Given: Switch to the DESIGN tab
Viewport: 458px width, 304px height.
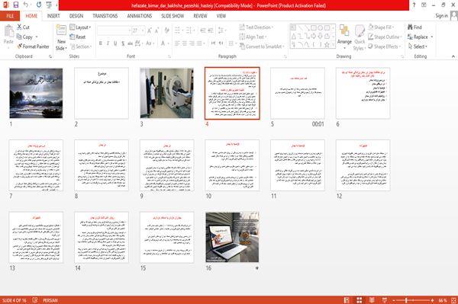Looking at the screenshot, I should tap(76, 16).
